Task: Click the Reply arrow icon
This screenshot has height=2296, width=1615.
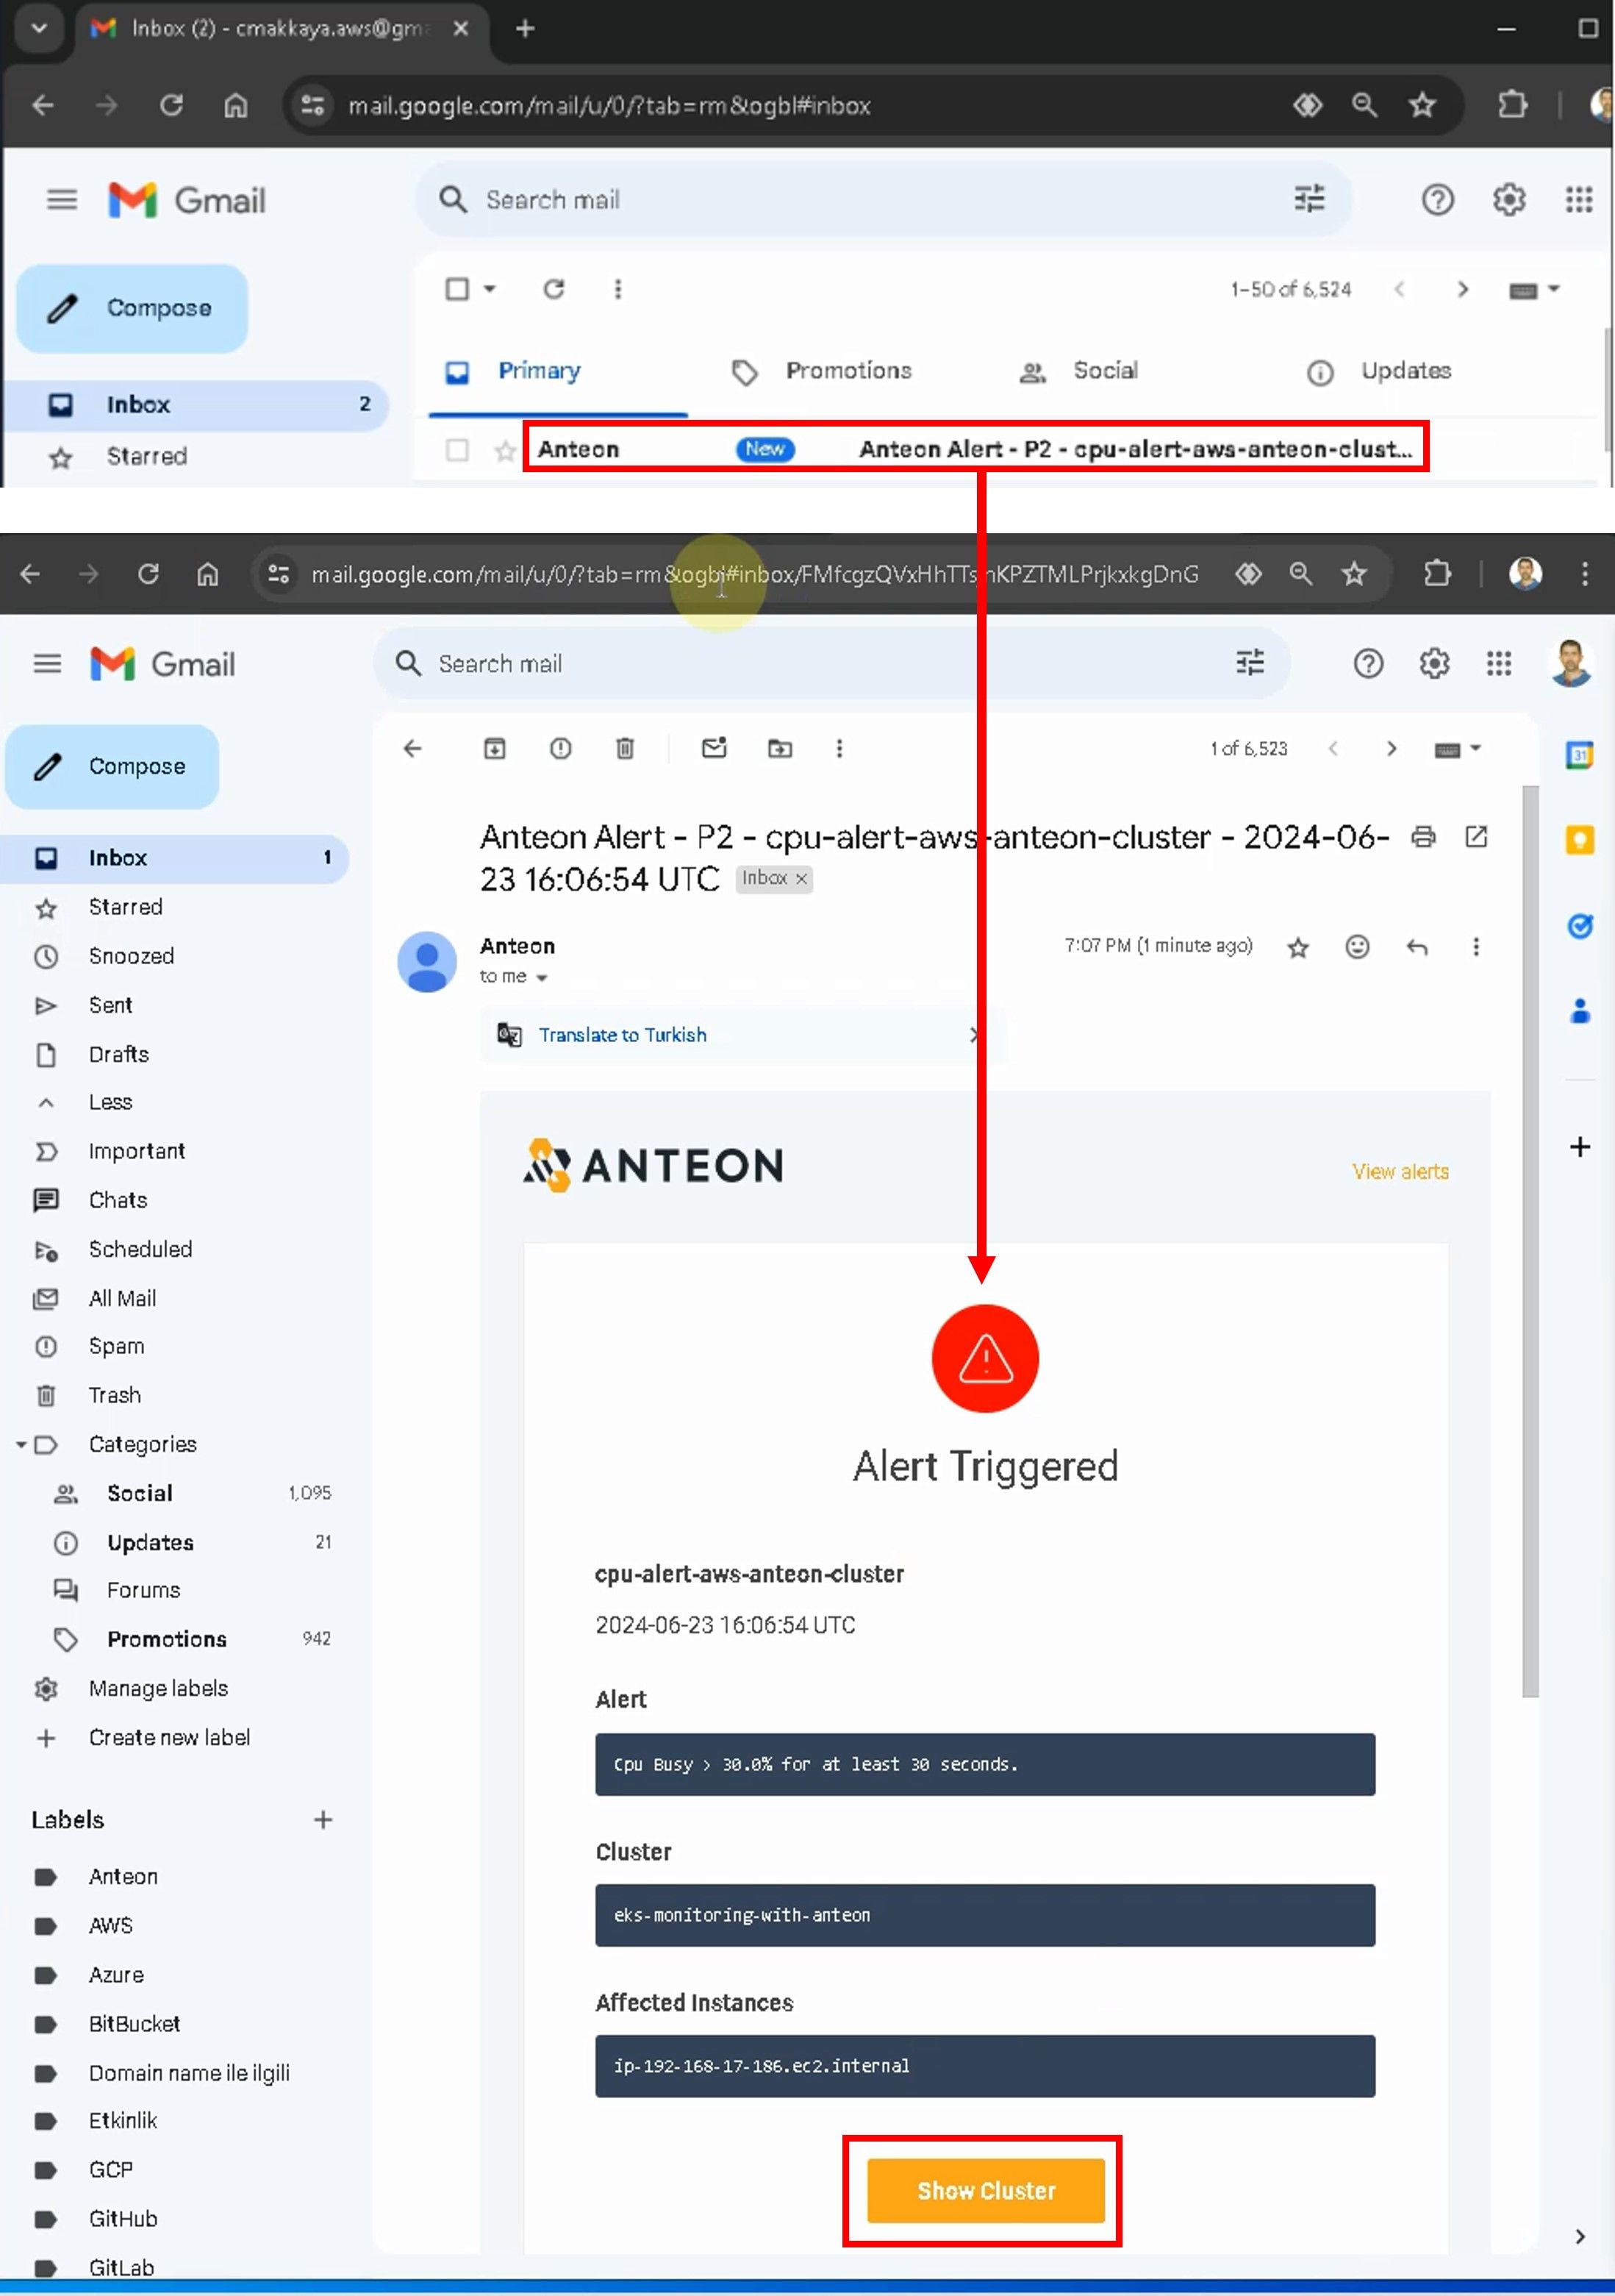Action: [1416, 946]
